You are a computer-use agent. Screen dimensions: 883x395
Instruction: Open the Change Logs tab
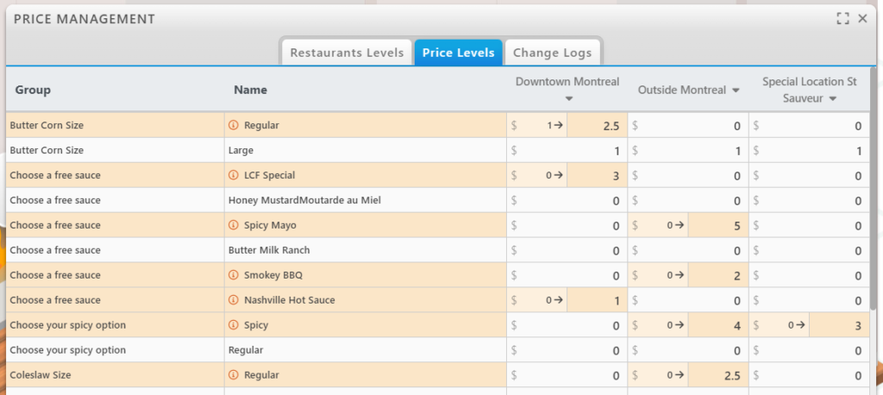tap(552, 53)
